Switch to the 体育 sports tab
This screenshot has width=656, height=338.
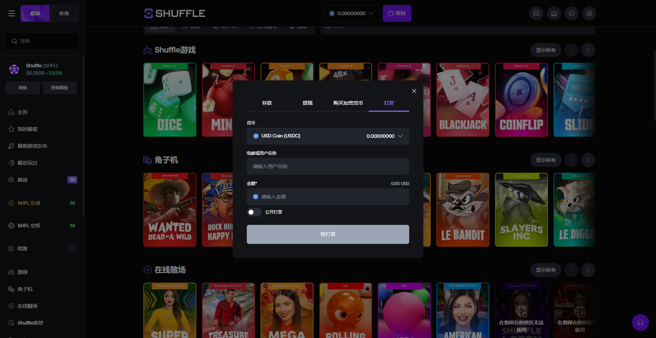[64, 13]
